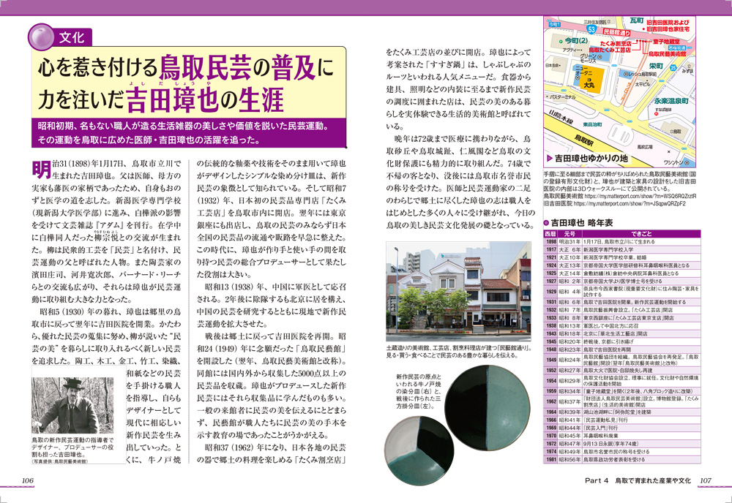Click the 1949 year cell in the chronology

click(x=551, y=360)
